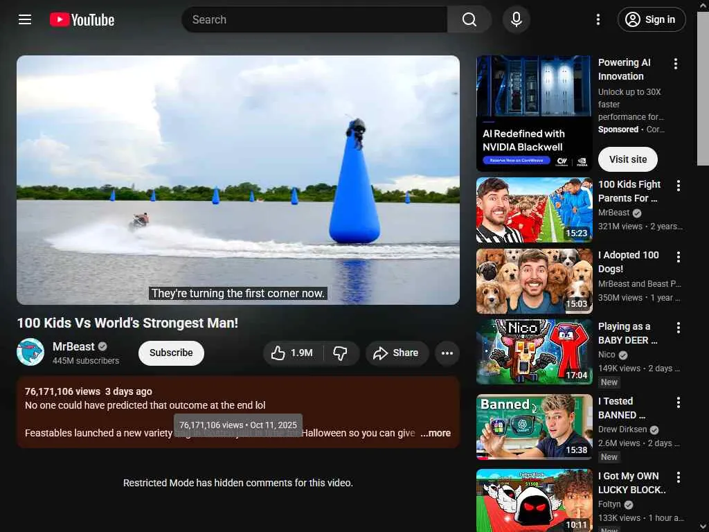709x532 pixels.
Task: Open options menu for 100 Kids Fight Parents
Action: [679, 186]
